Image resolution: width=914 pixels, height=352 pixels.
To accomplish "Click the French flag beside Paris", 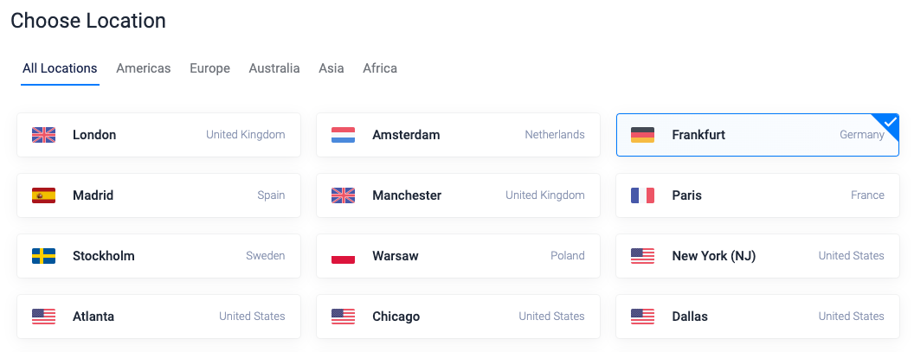I will (x=642, y=195).
